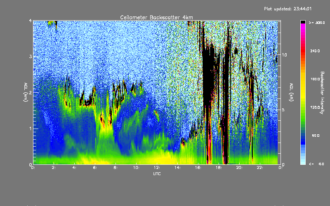Click the "Plot updated: 23:44:01" timestamp

click(x=288, y=9)
